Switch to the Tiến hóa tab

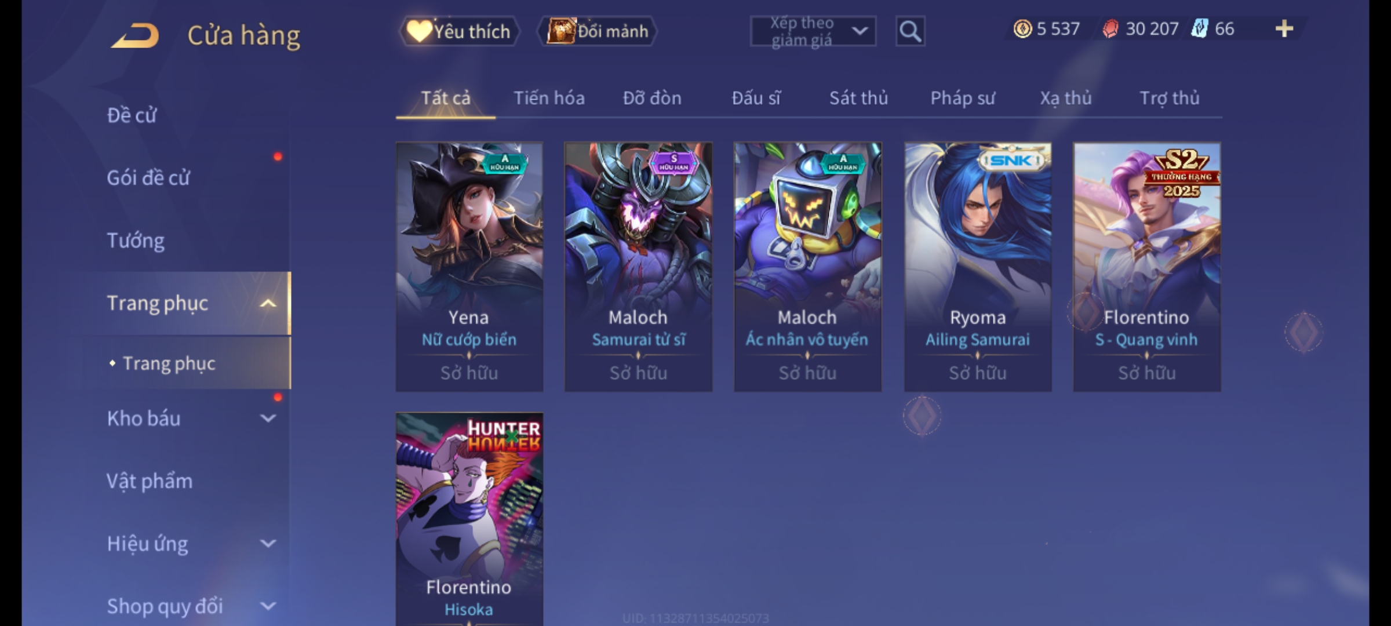coord(549,98)
